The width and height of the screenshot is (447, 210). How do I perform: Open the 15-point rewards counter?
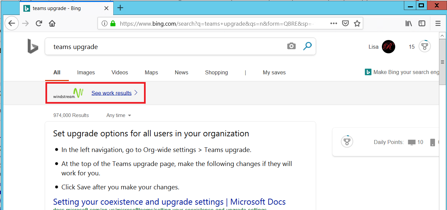point(412,47)
